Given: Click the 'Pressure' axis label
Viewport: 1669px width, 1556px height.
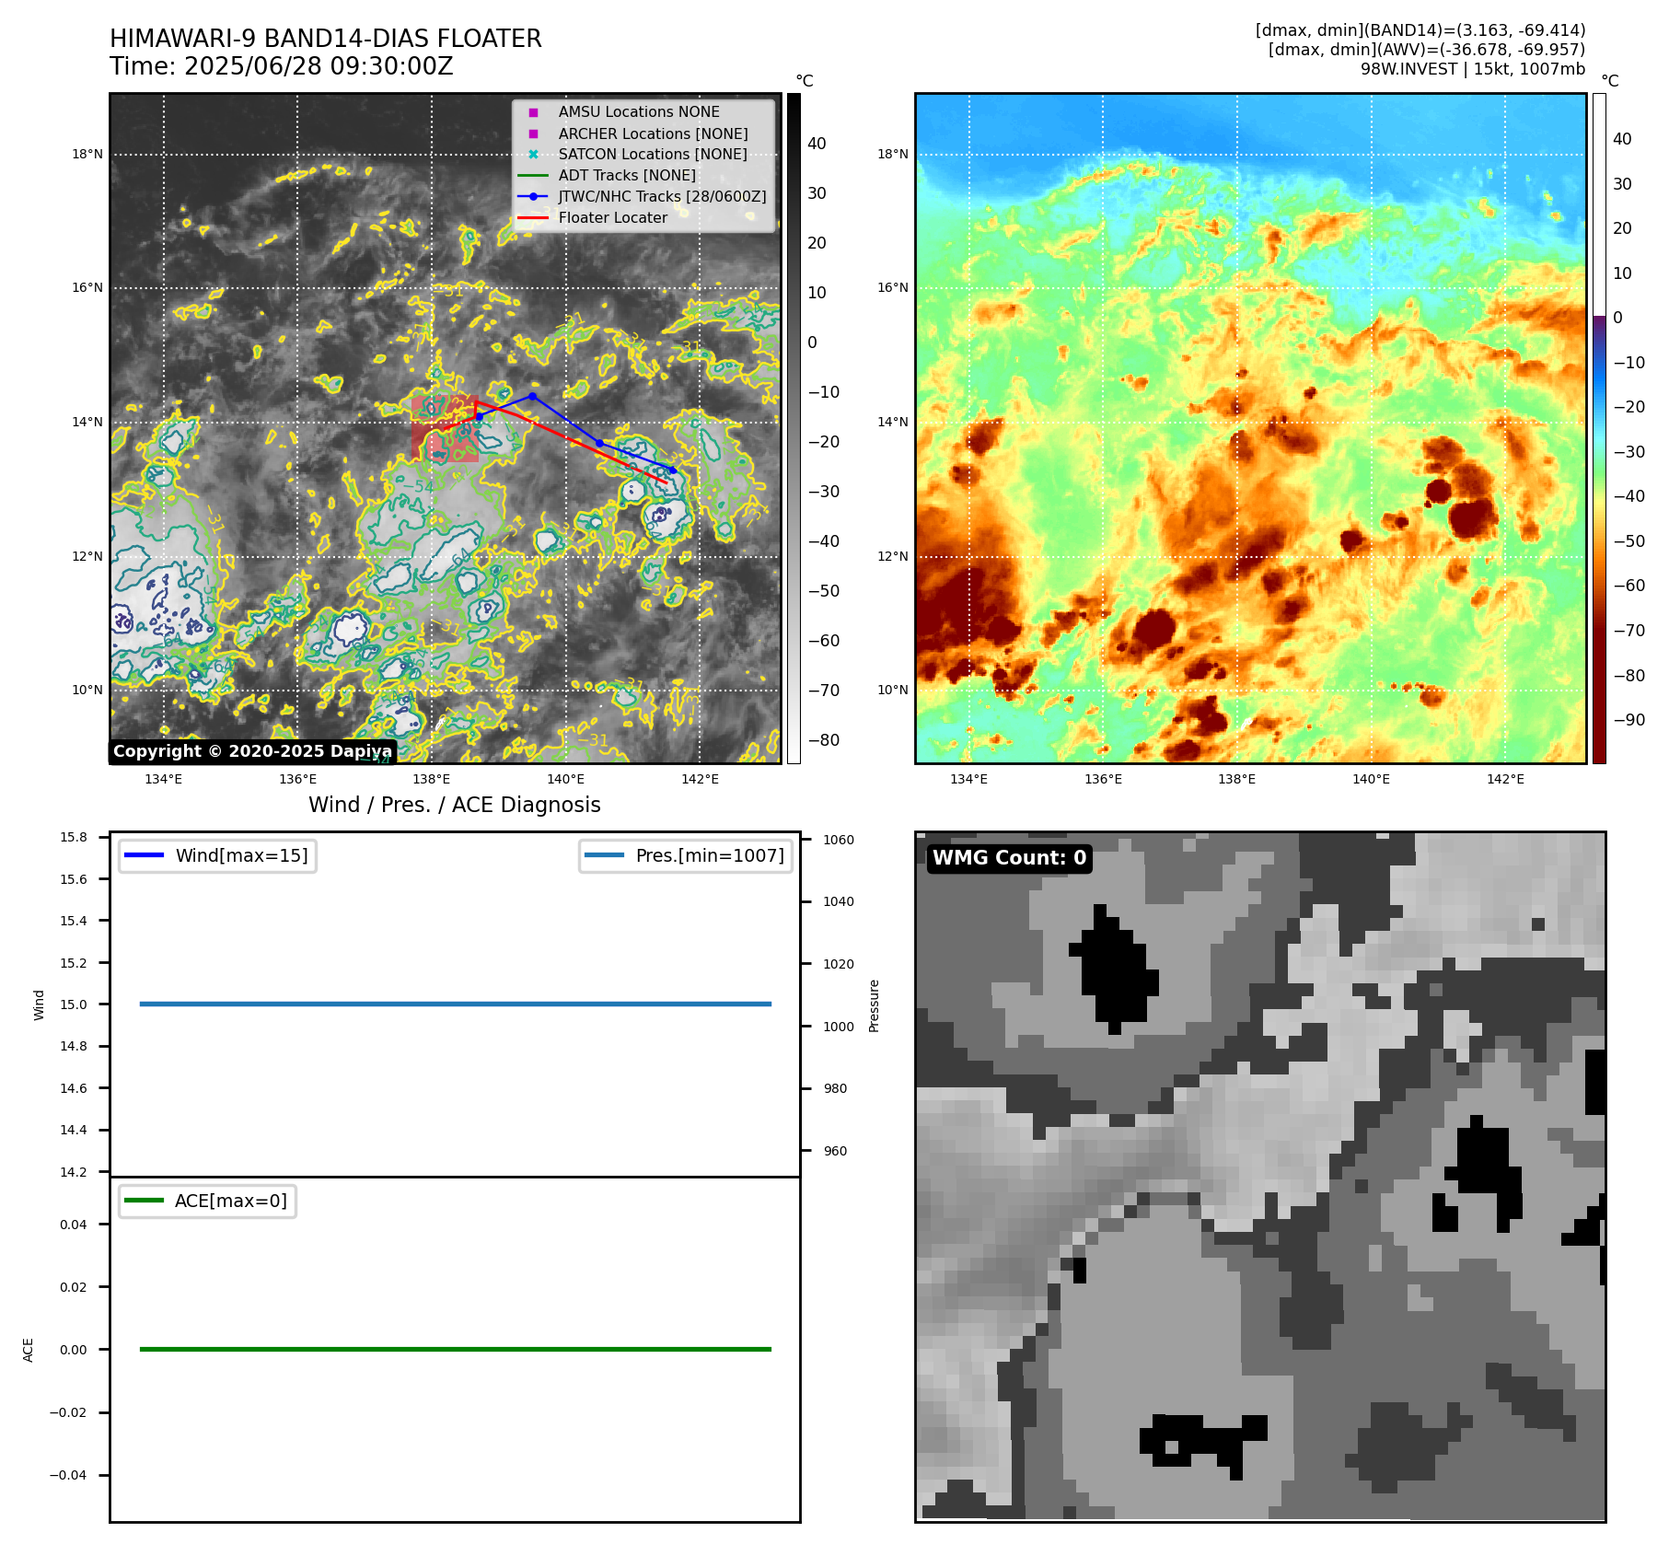Looking at the screenshot, I should point(875,1005).
